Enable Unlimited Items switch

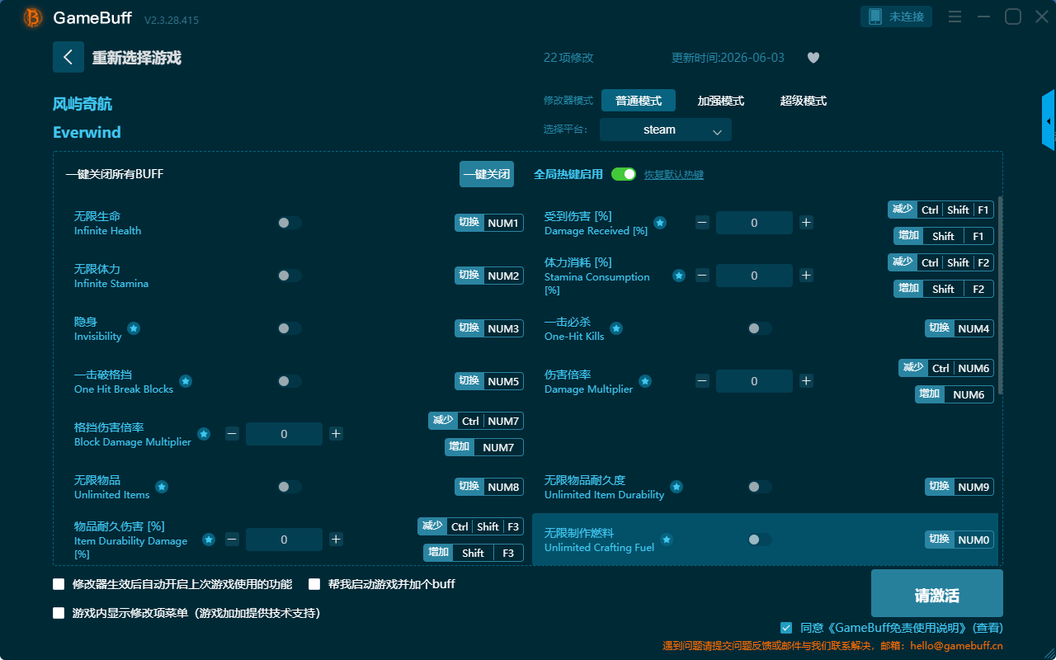[290, 487]
